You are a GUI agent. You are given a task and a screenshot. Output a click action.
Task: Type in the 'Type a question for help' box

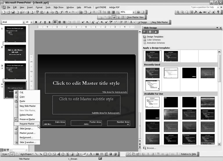(x=204, y=7)
